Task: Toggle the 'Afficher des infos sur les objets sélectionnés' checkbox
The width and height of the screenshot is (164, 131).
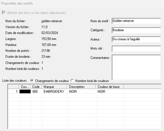Action: (4, 13)
